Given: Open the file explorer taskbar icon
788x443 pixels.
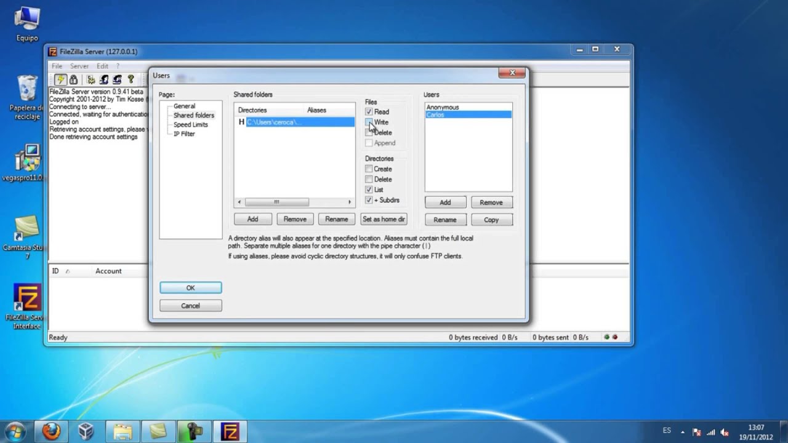Looking at the screenshot, I should pos(123,431).
